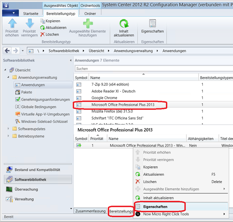Viewport: 233px width, 222px height.
Task: Select Virtuelle App-V-Umgebungen in the tree
Action: coord(42,114)
